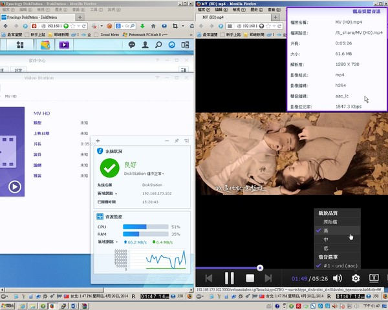The image size is (388, 310).
Task: Open the subtitle options icon
Action: click(x=374, y=278)
